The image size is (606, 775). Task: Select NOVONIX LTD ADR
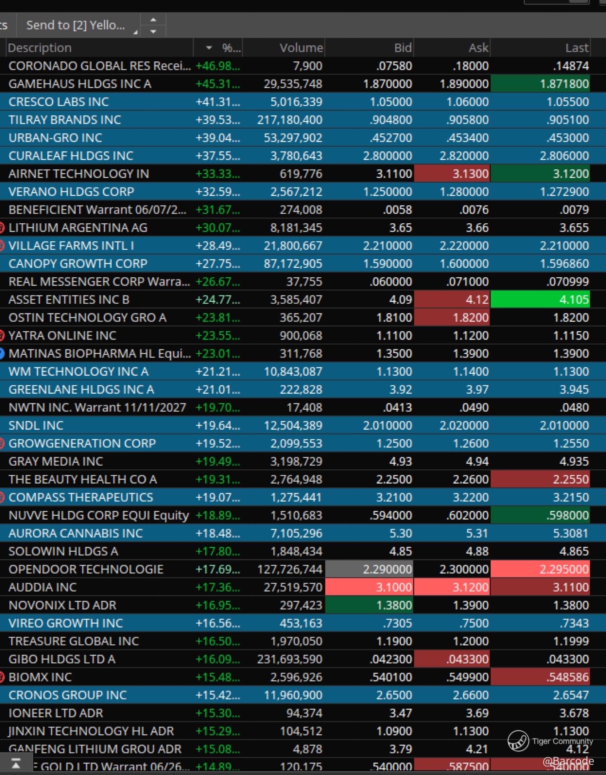(x=62, y=606)
